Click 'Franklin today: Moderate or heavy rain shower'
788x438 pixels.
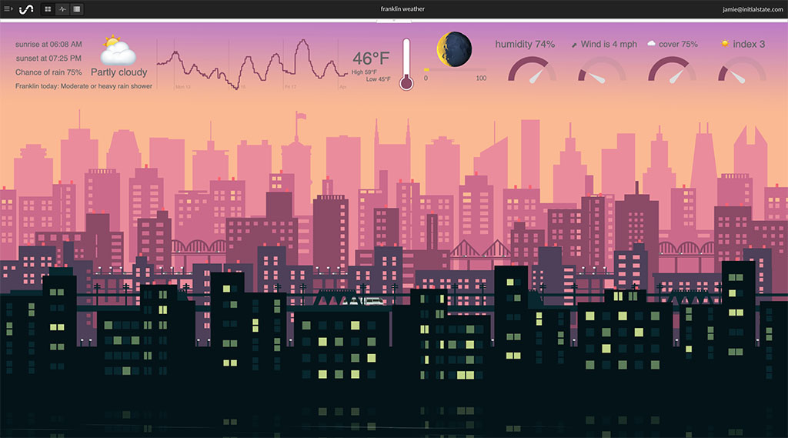click(x=84, y=86)
